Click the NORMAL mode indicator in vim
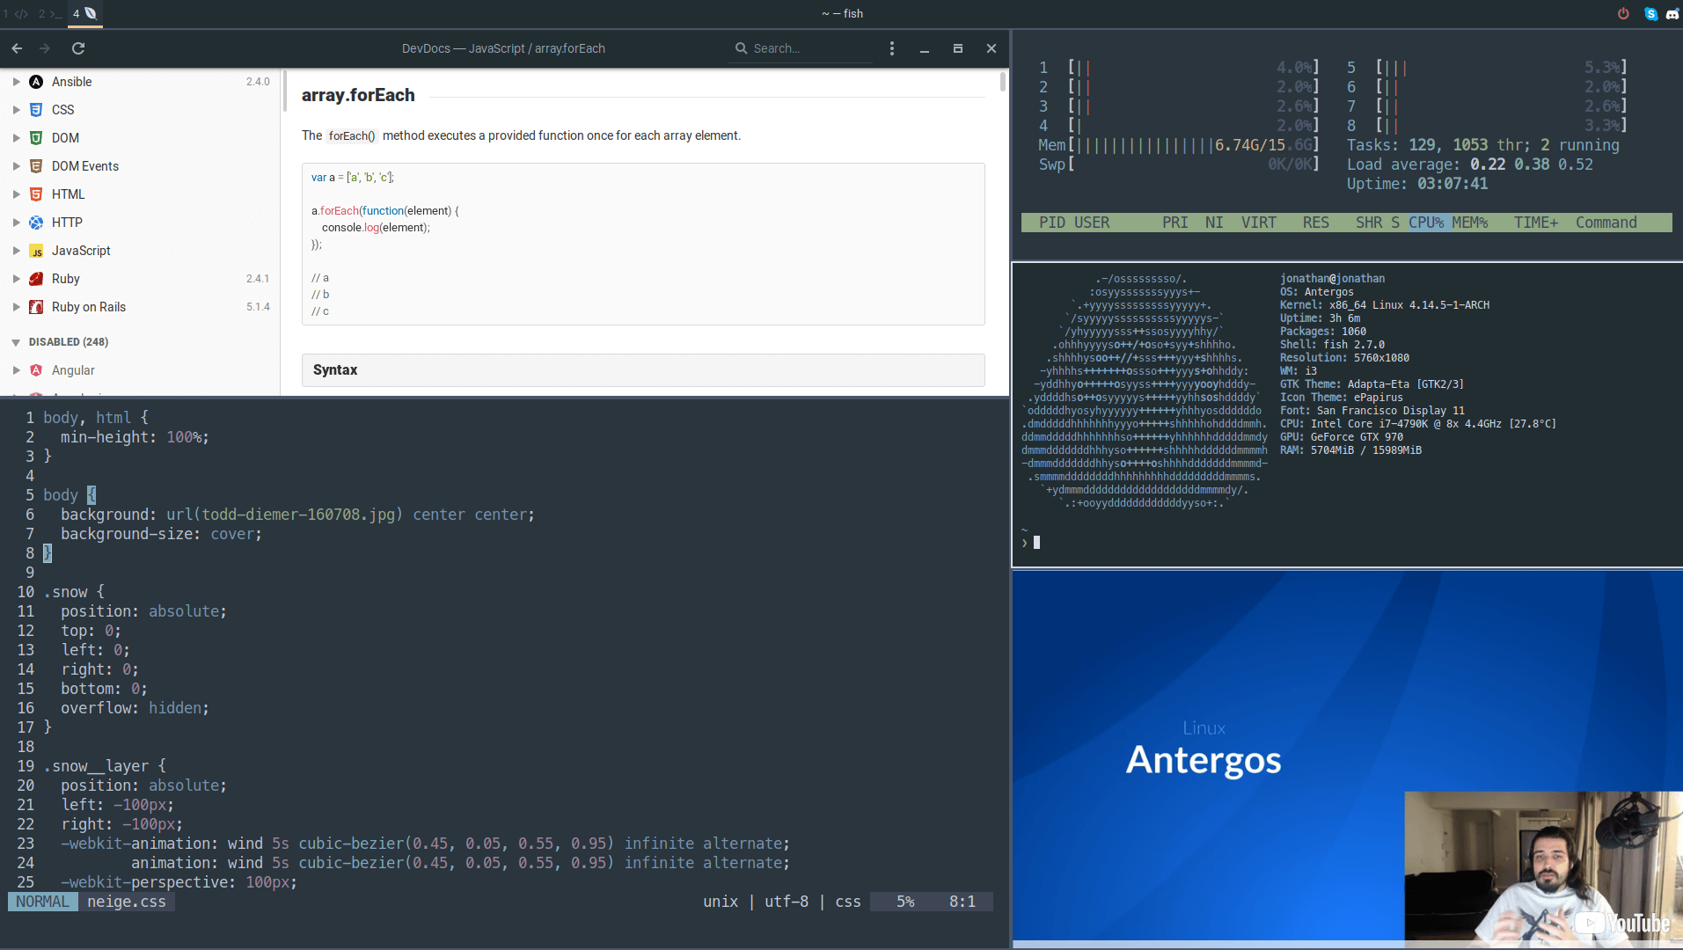Image resolution: width=1683 pixels, height=950 pixels. click(x=42, y=902)
